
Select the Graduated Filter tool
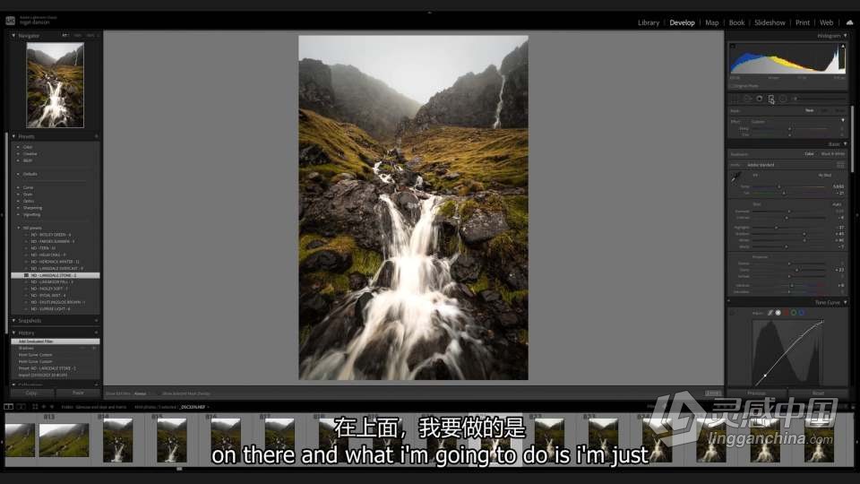(771, 99)
